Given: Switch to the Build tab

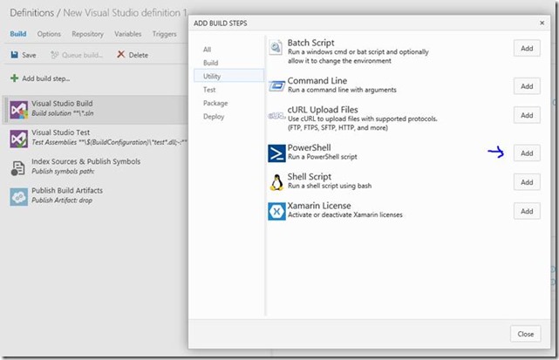Looking at the screenshot, I should click(17, 34).
